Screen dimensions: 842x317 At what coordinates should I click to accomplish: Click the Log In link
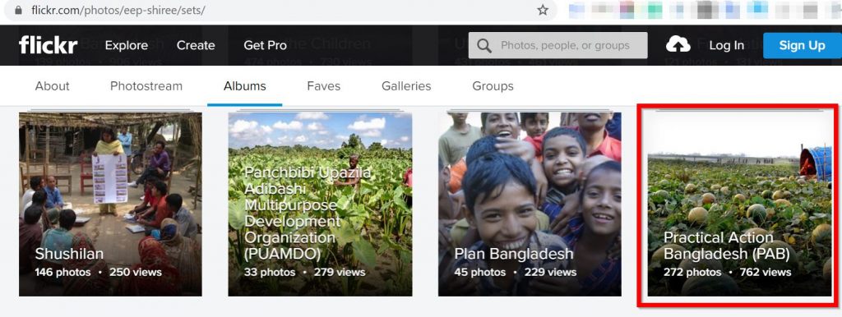coord(727,46)
